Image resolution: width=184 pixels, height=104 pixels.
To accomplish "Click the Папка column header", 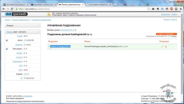I will [x=87, y=41].
